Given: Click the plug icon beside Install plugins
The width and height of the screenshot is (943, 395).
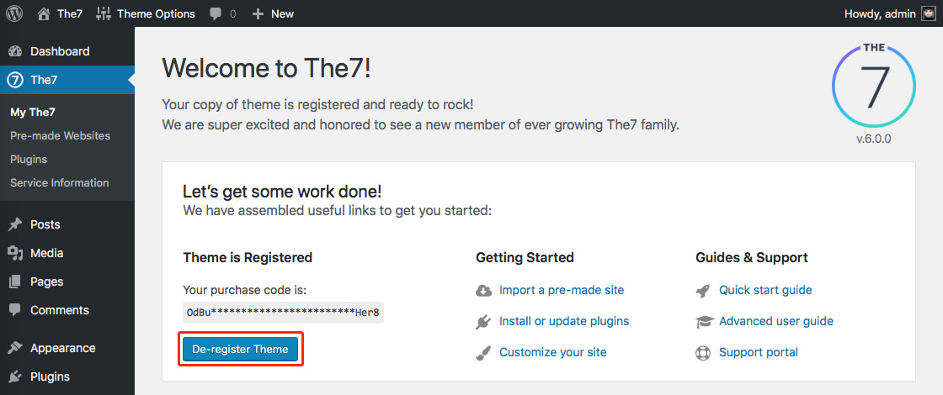Looking at the screenshot, I should [x=484, y=322].
